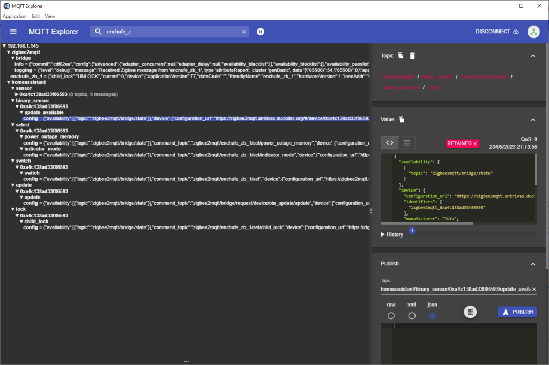Screen dimensions: 549x365
Task: Switch value view to raw code mode
Action: (x=390, y=142)
